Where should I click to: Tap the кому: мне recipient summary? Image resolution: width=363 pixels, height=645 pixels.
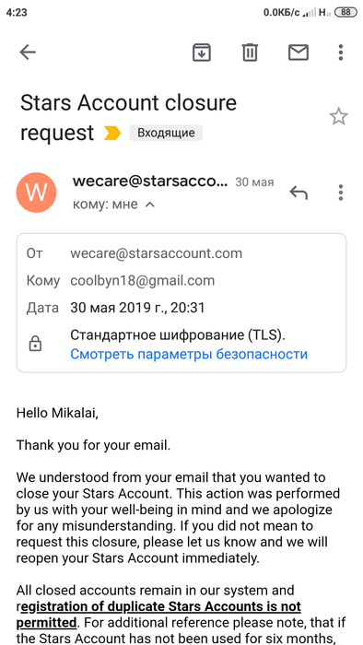coord(105,204)
